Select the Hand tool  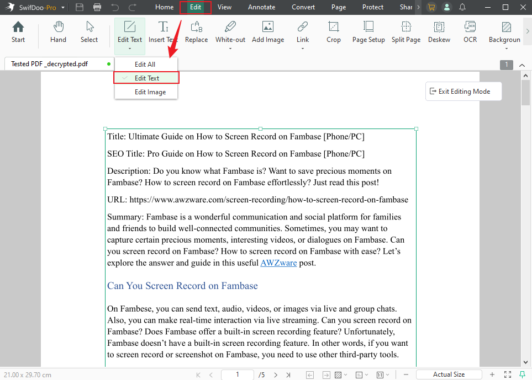point(58,32)
